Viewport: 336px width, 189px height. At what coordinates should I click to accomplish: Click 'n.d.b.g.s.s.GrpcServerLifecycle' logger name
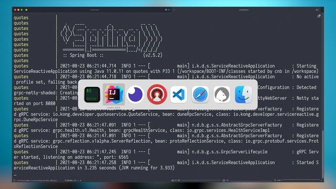click(x=229, y=152)
